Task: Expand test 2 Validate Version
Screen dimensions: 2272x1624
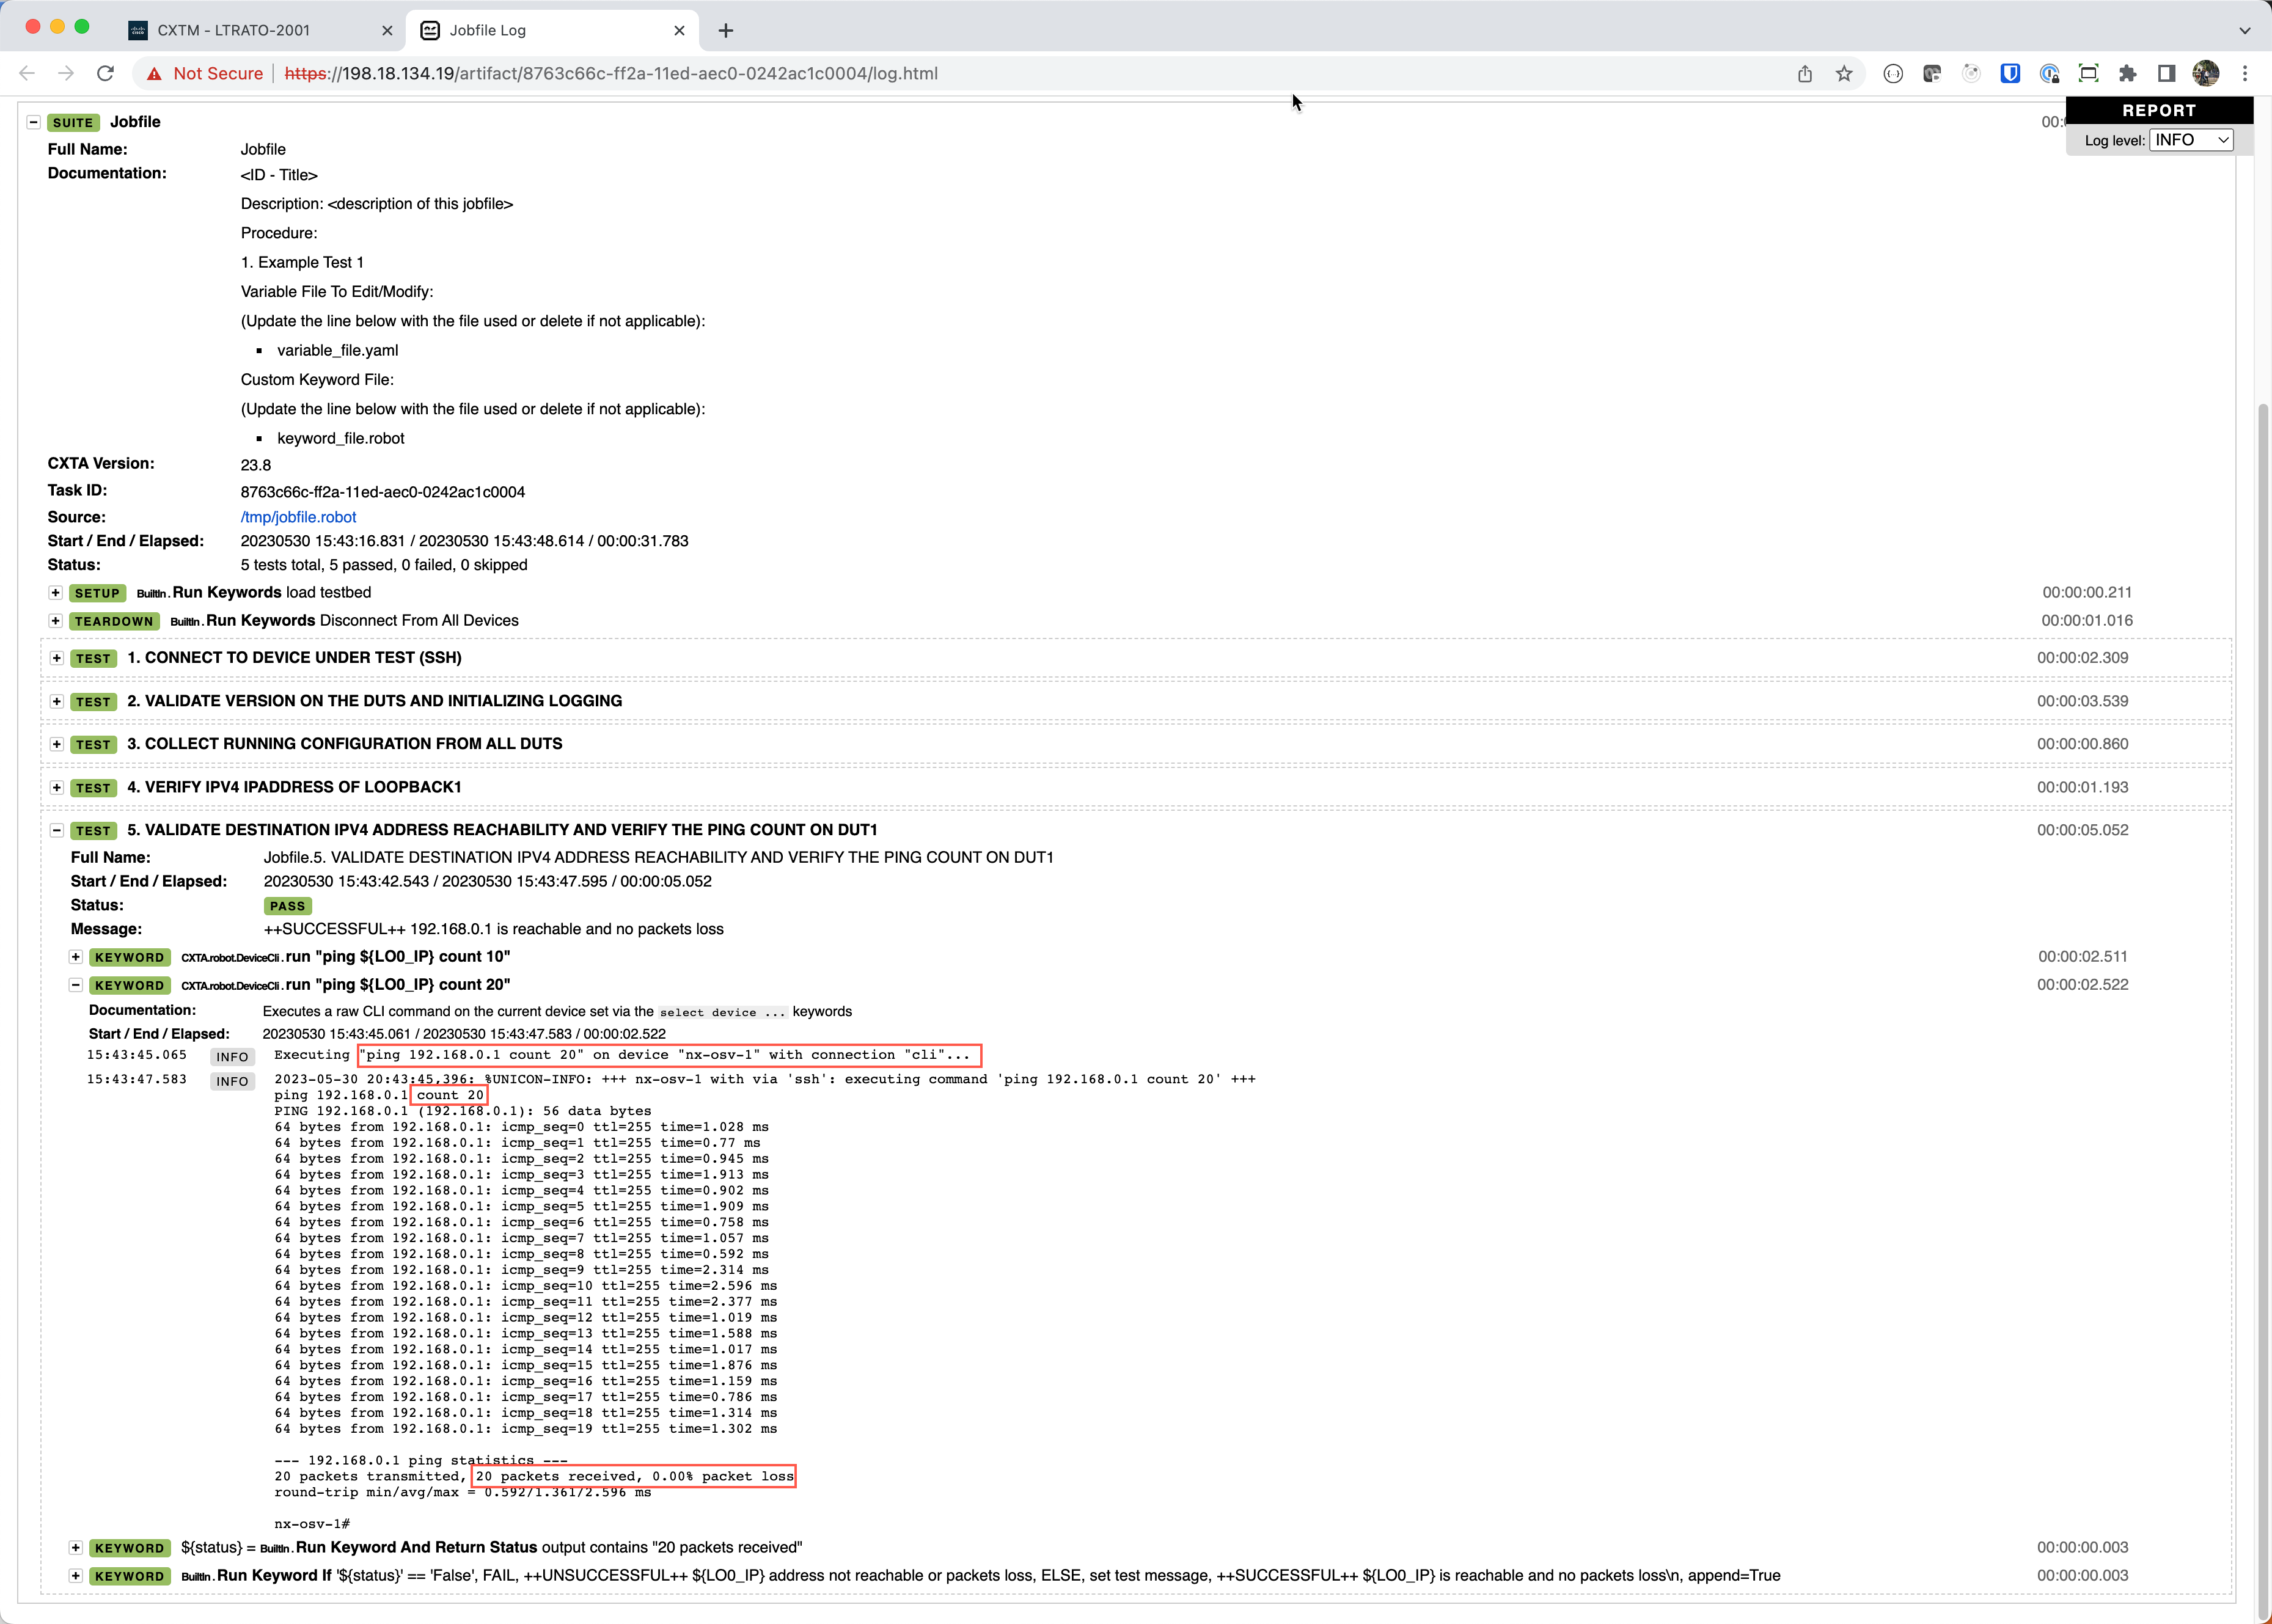Action: (56, 701)
